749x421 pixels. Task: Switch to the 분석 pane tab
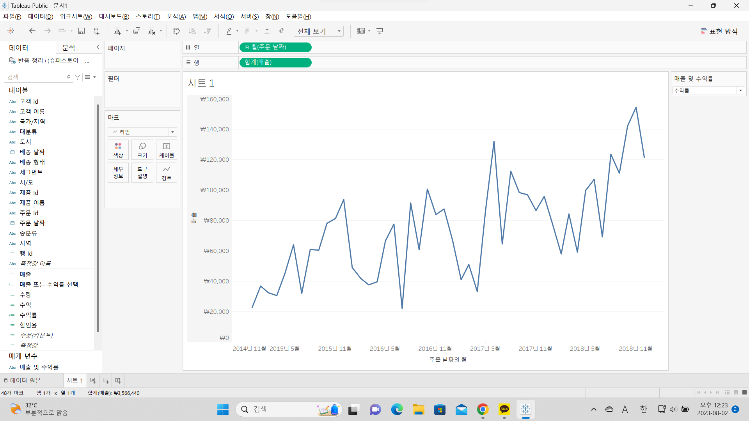coord(69,48)
